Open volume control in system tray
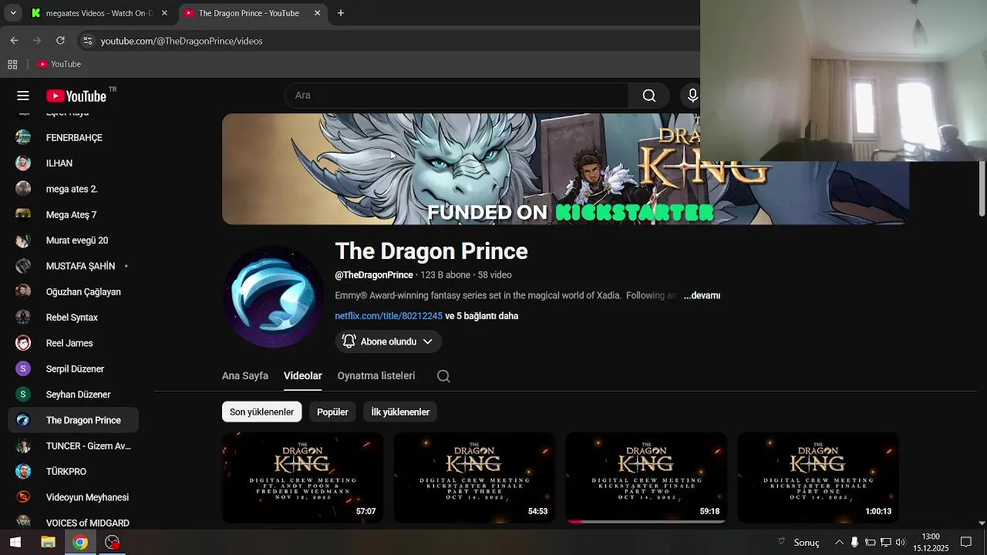This screenshot has width=987, height=555. (x=901, y=543)
